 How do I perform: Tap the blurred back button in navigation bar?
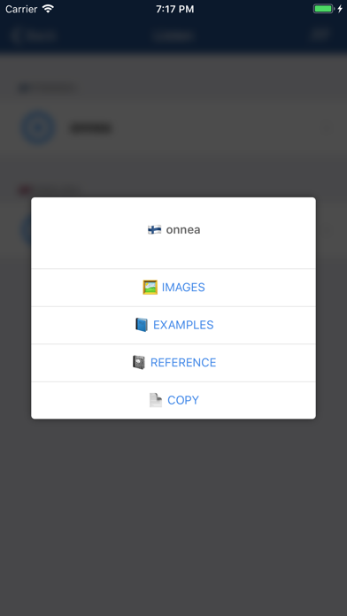pyautogui.click(x=34, y=35)
